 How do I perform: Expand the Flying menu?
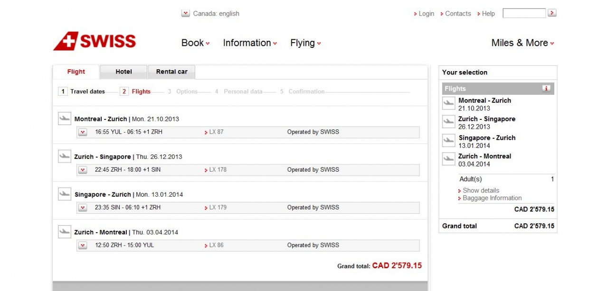click(305, 43)
